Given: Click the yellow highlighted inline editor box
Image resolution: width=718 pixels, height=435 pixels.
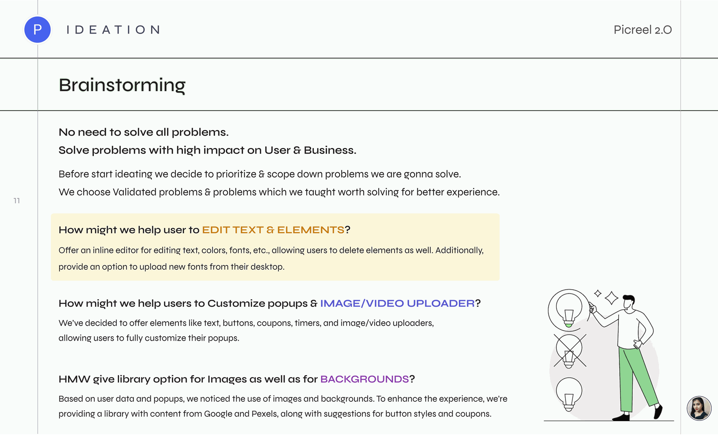Looking at the screenshot, I should (275, 247).
